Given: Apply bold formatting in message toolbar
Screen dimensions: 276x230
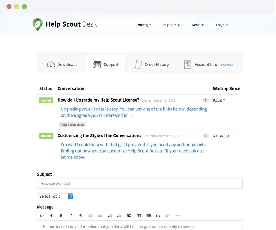Looking at the screenshot, I should (x=61, y=216).
